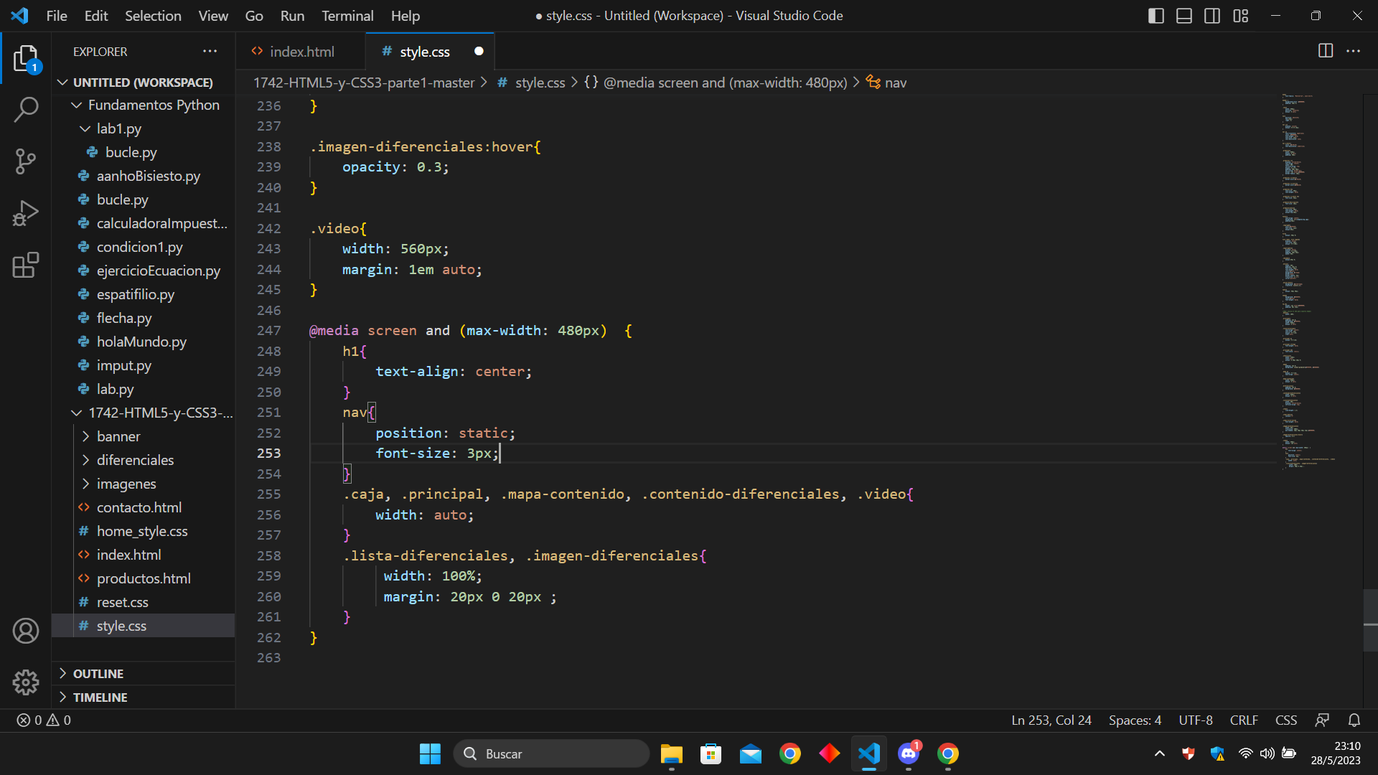Open the Mail app from taskbar
This screenshot has width=1378, height=775.
coord(750,753)
